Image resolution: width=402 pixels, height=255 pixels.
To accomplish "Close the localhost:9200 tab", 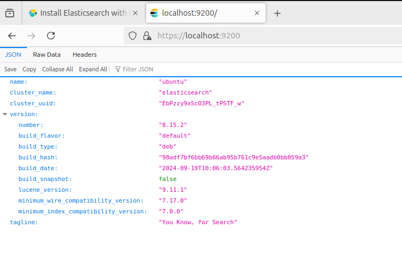I will coord(257,13).
